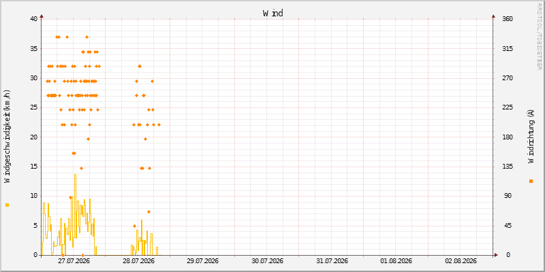Click the RRDTOOL / TOBI OETIKER watermark
This screenshot has height=272, width=545.
(x=539, y=36)
